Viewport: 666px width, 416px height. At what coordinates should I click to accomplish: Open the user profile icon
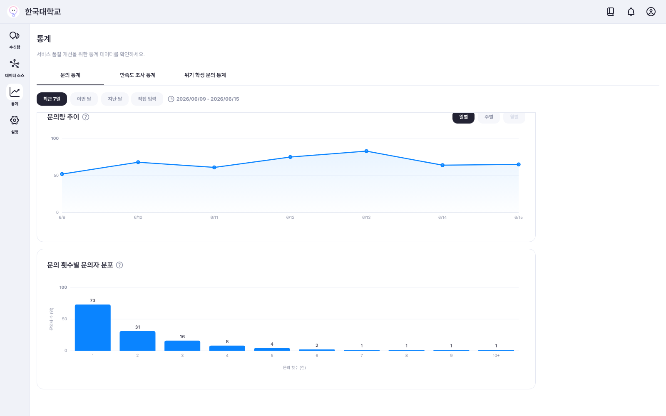(x=651, y=12)
